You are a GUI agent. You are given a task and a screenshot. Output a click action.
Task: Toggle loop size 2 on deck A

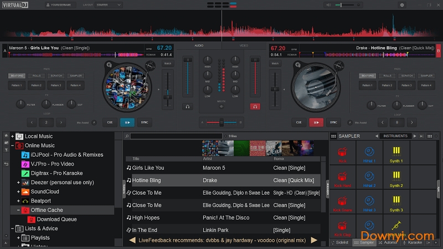click(47, 122)
